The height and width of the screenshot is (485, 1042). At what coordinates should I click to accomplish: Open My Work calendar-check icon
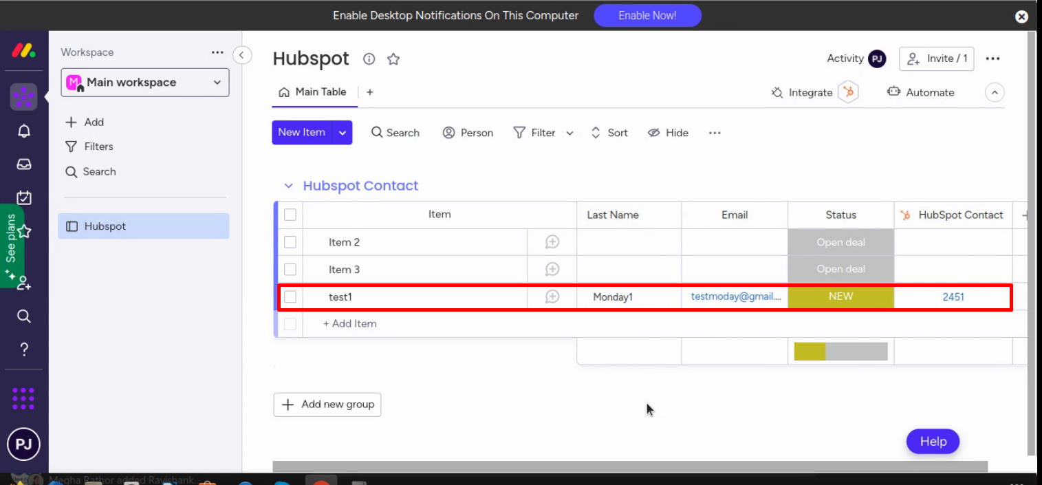[x=23, y=198]
